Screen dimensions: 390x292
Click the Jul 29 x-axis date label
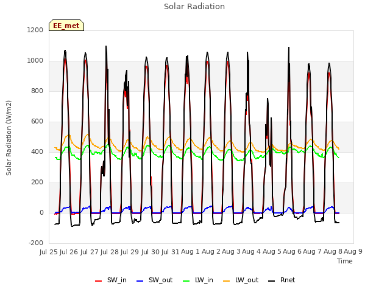pyautogui.click(x=130, y=252)
